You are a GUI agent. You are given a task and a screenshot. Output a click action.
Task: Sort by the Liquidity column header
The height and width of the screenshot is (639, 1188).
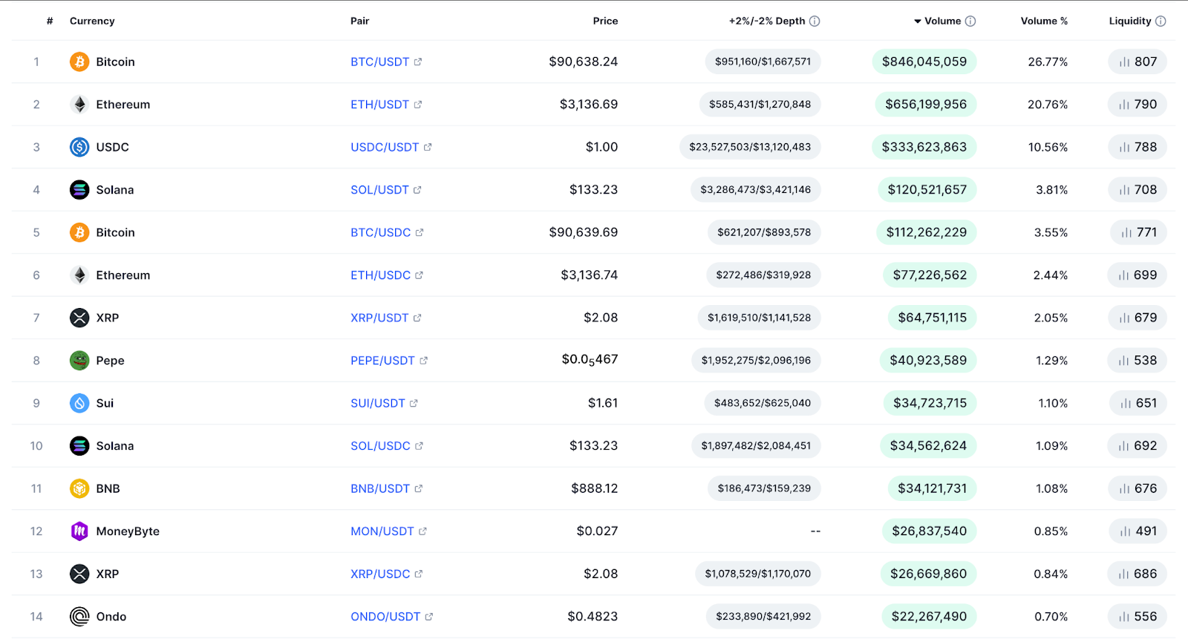[x=1130, y=21]
